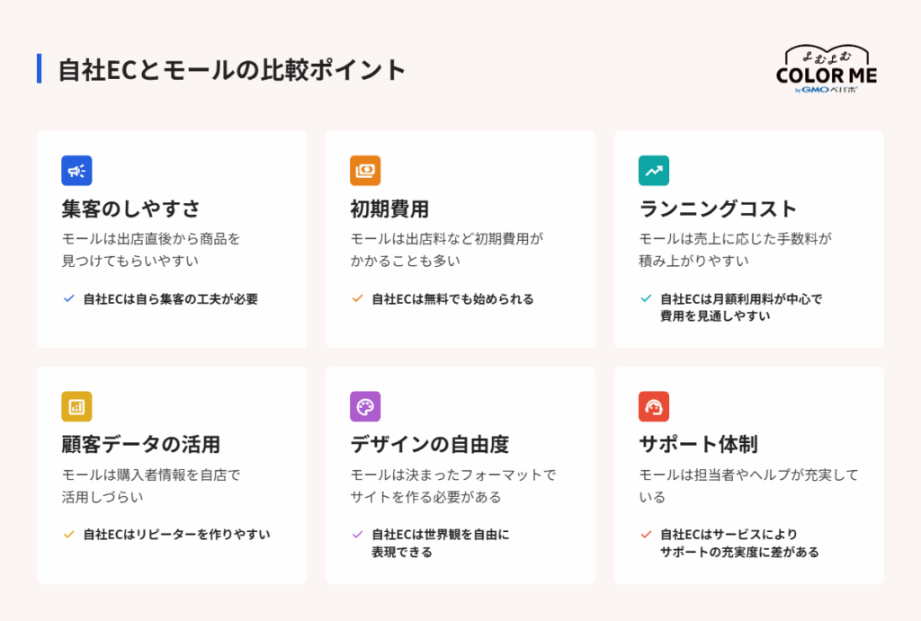Click the teal trending chart icon
Screen dimensions: 921x621
click(x=654, y=170)
